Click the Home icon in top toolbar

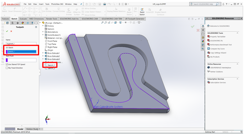pos(87,4)
